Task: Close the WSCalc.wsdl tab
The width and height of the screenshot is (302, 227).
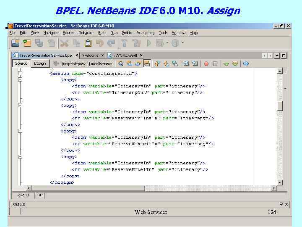Action: [x=141, y=55]
